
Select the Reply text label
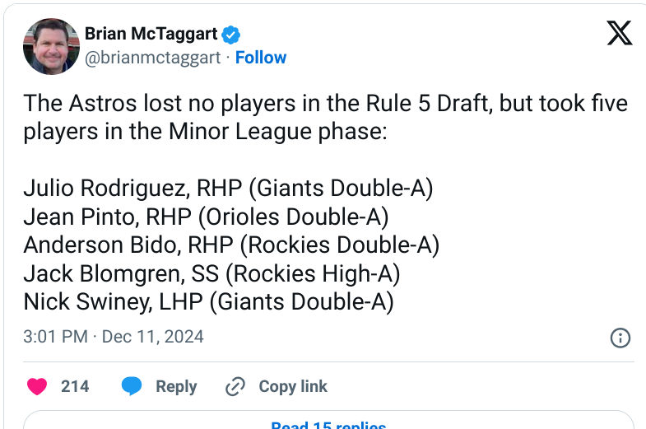click(x=176, y=386)
